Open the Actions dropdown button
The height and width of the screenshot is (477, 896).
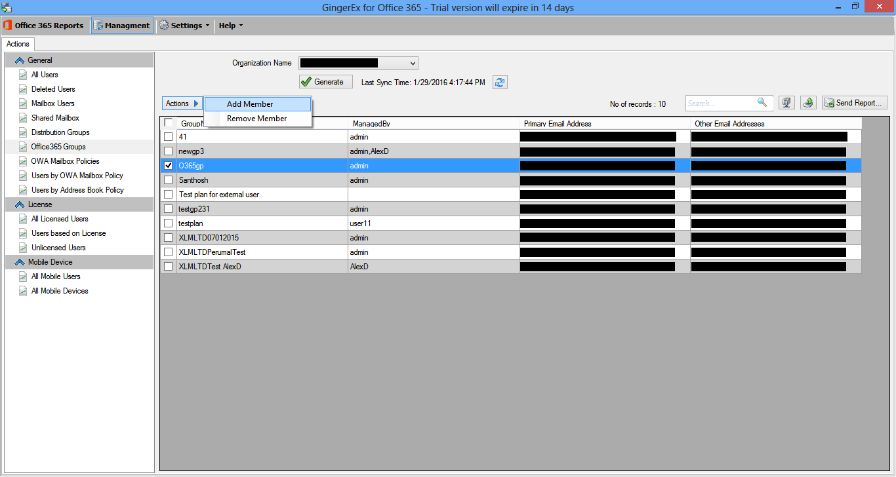(x=182, y=104)
